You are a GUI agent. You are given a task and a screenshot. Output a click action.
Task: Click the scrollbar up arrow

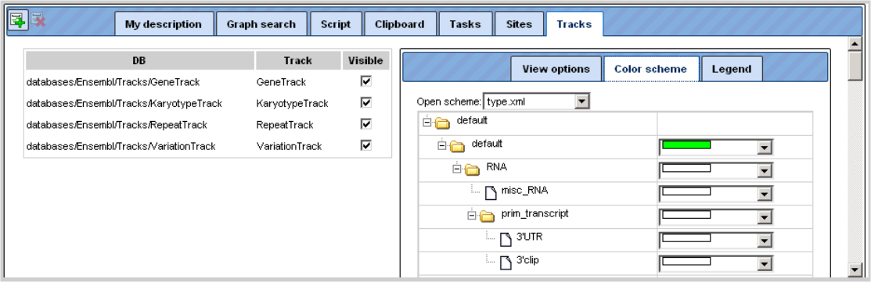[855, 43]
